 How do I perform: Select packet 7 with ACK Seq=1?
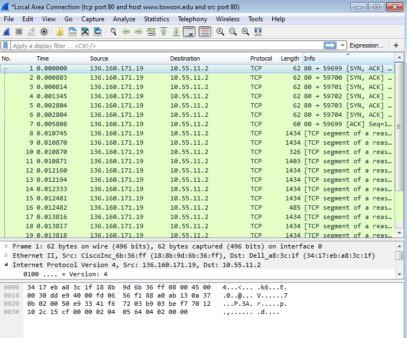197,124
